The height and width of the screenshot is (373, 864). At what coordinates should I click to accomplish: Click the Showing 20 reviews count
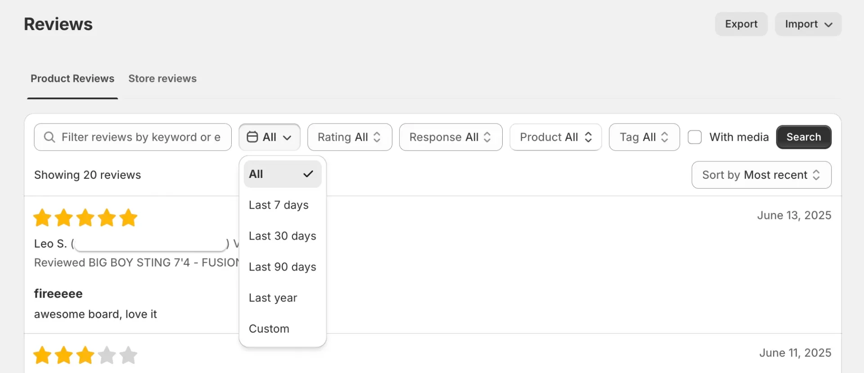click(88, 175)
